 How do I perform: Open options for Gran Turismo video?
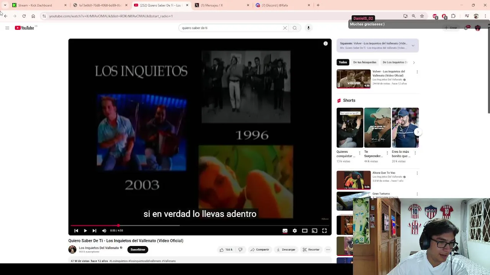tap(417, 194)
